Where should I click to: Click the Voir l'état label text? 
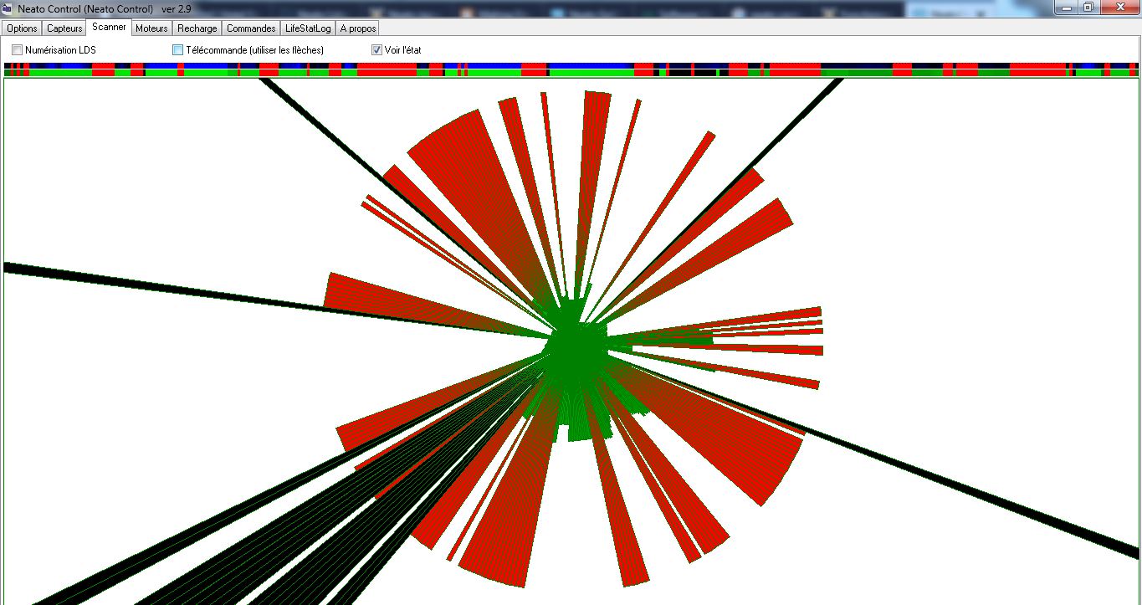click(x=402, y=50)
